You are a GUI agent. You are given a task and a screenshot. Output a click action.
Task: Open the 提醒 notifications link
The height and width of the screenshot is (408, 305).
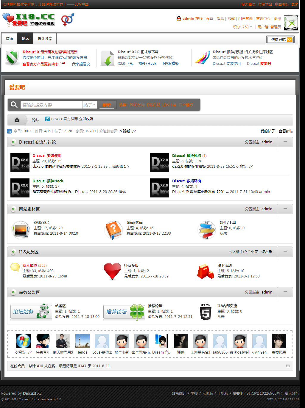(x=231, y=18)
